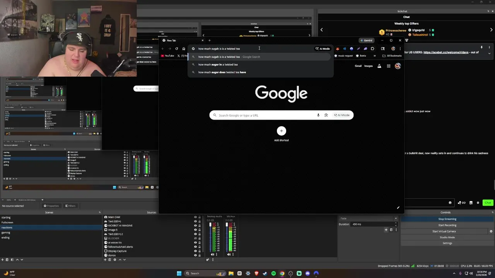The height and width of the screenshot is (278, 495).
Task: Open Spotify from taskbar
Action: pyautogui.click(x=273, y=273)
